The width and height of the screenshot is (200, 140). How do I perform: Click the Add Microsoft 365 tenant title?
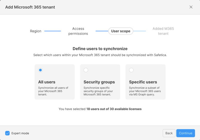point(30,7)
